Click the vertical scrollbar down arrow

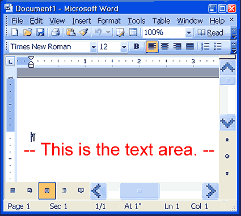click(x=227, y=122)
